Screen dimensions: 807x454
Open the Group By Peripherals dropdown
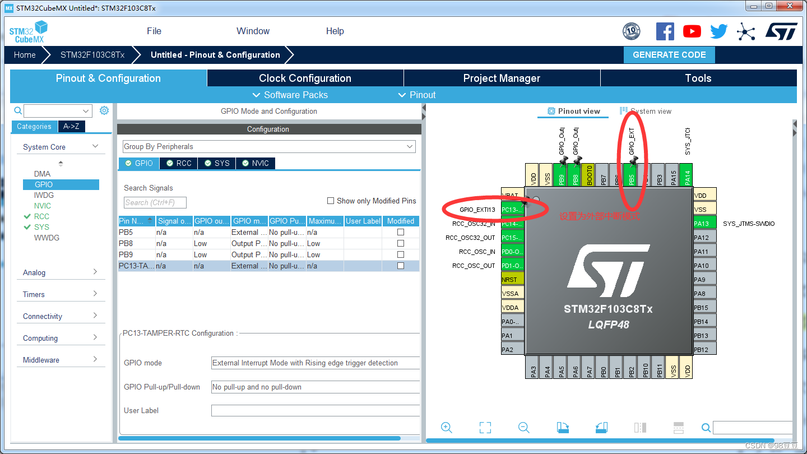[x=269, y=146]
